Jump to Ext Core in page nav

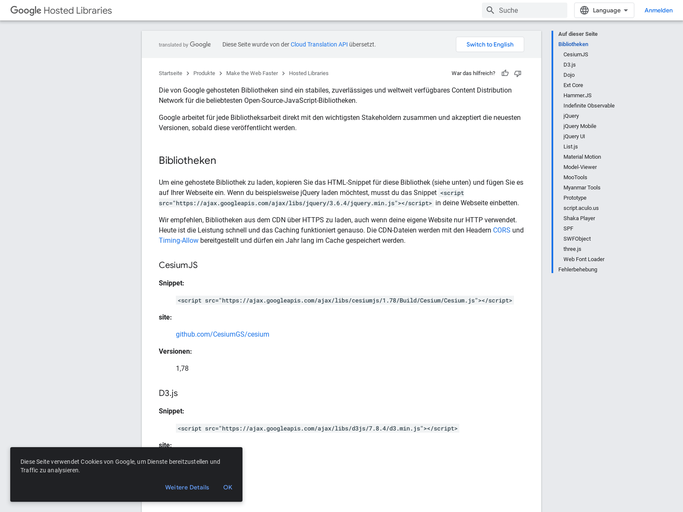[x=573, y=85]
